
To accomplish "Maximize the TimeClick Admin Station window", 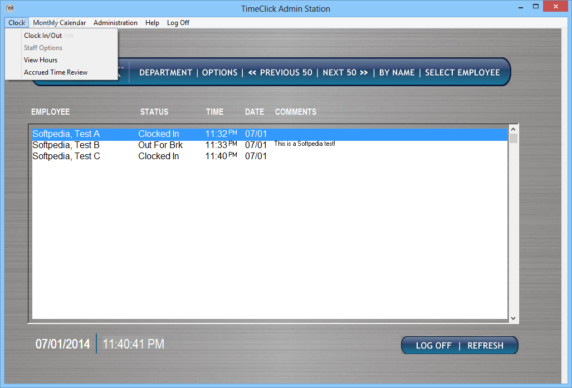I will (x=536, y=7).
